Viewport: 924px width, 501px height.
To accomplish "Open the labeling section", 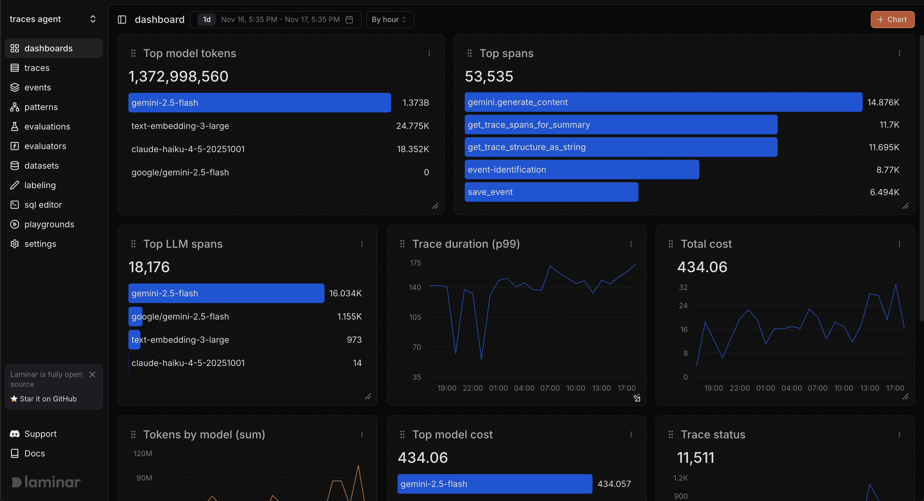I will [x=40, y=185].
